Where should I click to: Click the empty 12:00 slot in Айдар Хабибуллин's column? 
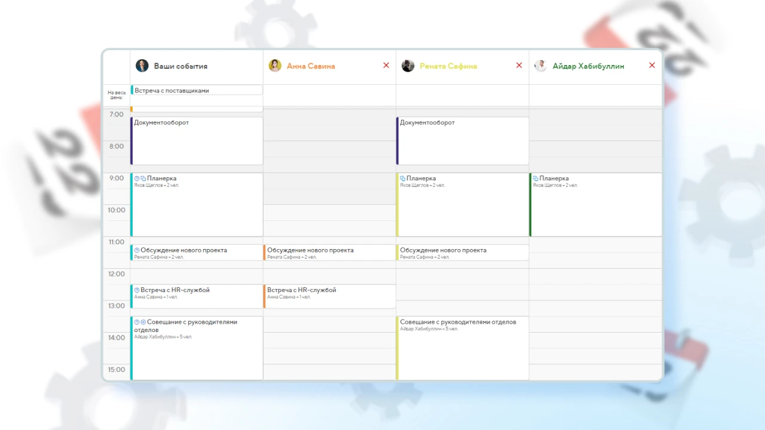click(x=595, y=277)
